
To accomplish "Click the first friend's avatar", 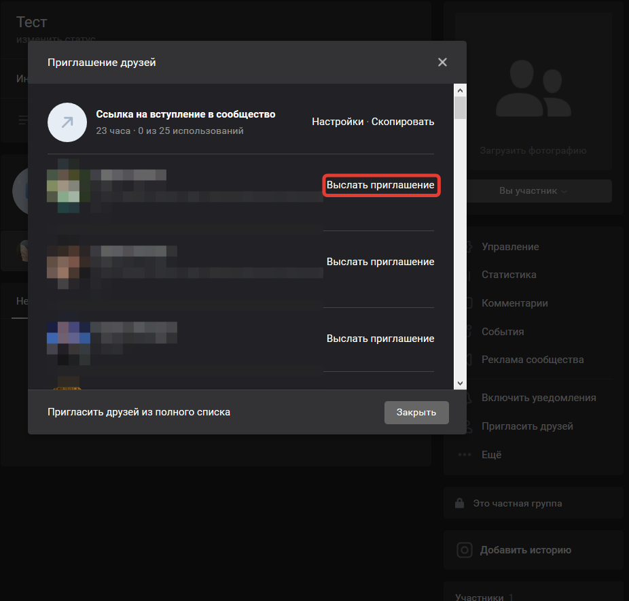I will pyautogui.click(x=68, y=186).
